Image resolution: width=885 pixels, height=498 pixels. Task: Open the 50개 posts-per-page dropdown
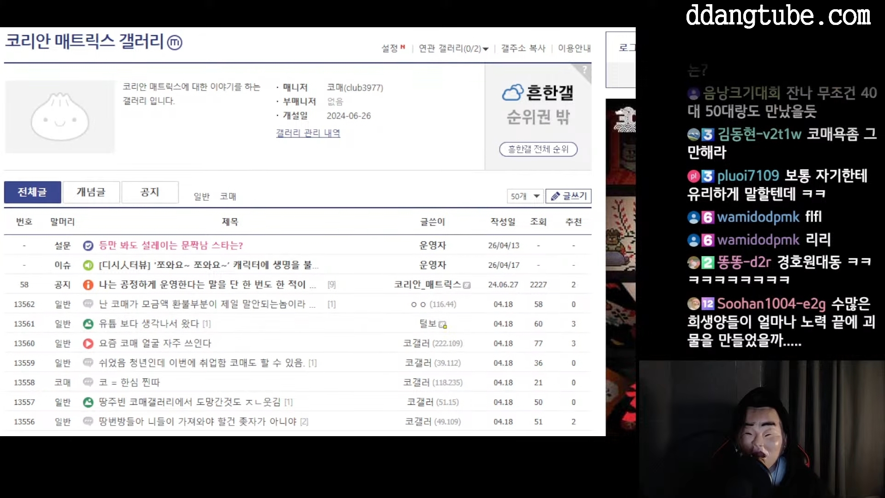tap(525, 196)
